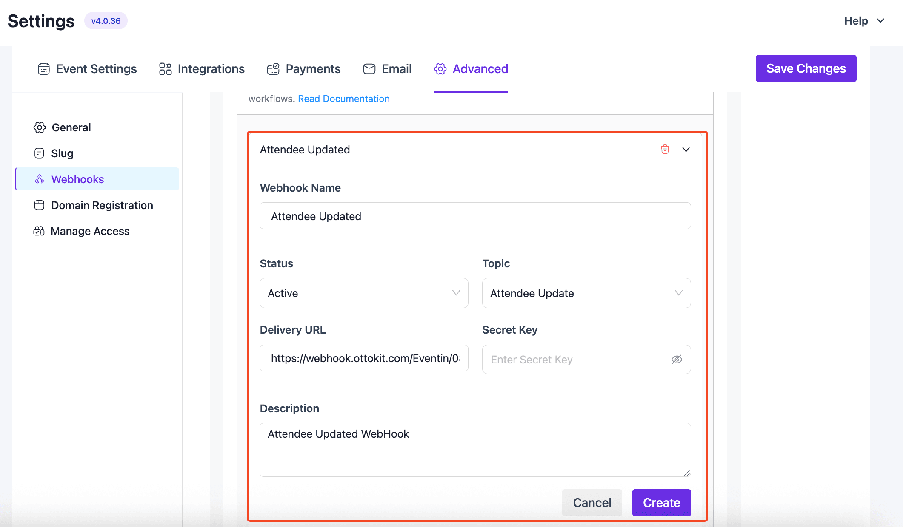This screenshot has height=527, width=903.
Task: Click the Slug icon in sidebar
Action: (x=39, y=153)
